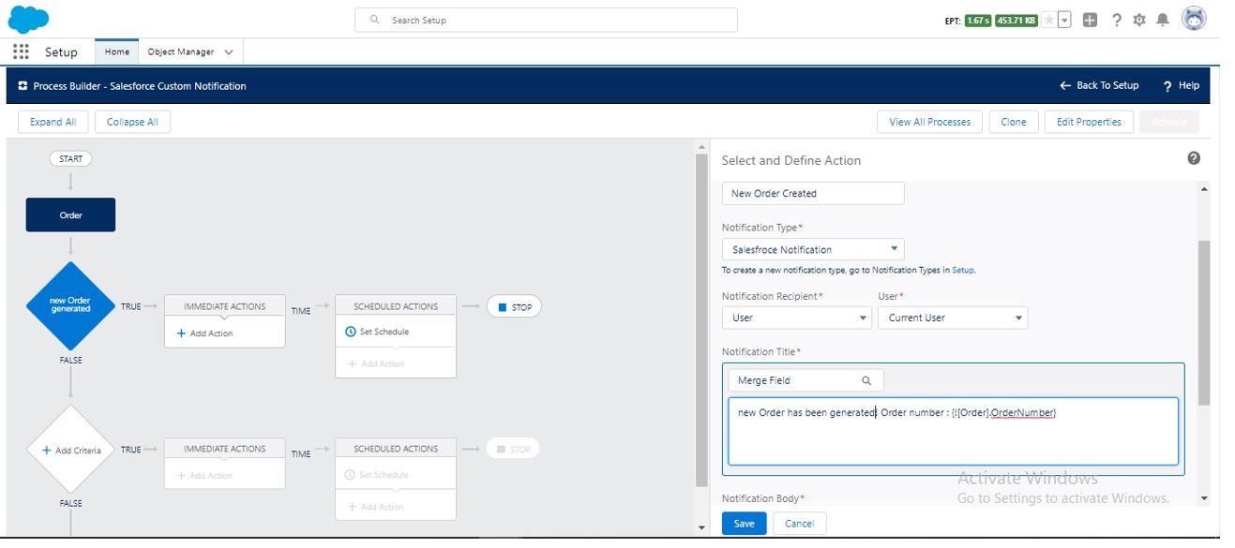Image resolution: width=1235 pixels, height=548 pixels.
Task: Click the Collapse All button
Action: 132,122
